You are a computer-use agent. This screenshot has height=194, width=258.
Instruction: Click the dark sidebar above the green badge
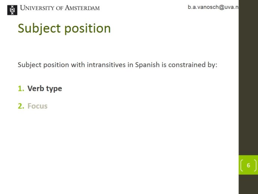(x=248, y=77)
